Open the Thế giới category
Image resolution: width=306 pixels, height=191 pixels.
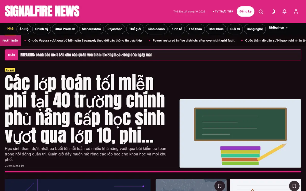tap(135, 29)
